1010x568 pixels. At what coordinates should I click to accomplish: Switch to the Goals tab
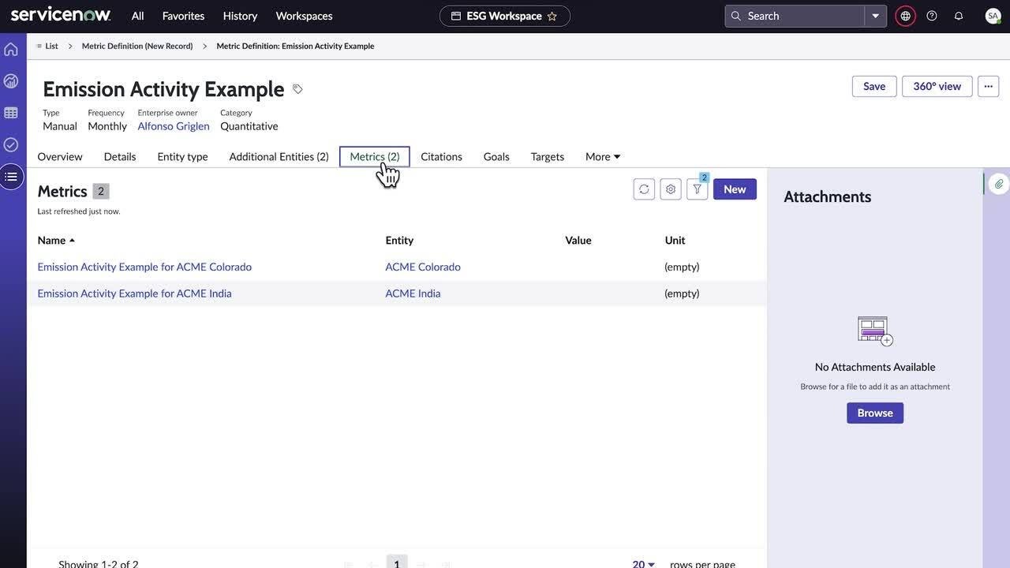tap(496, 156)
